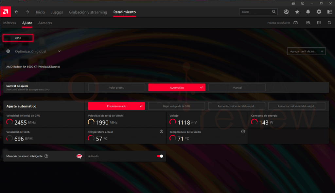Switch to the Métricas tab
Screen dimensions: 335x193
[9, 23]
